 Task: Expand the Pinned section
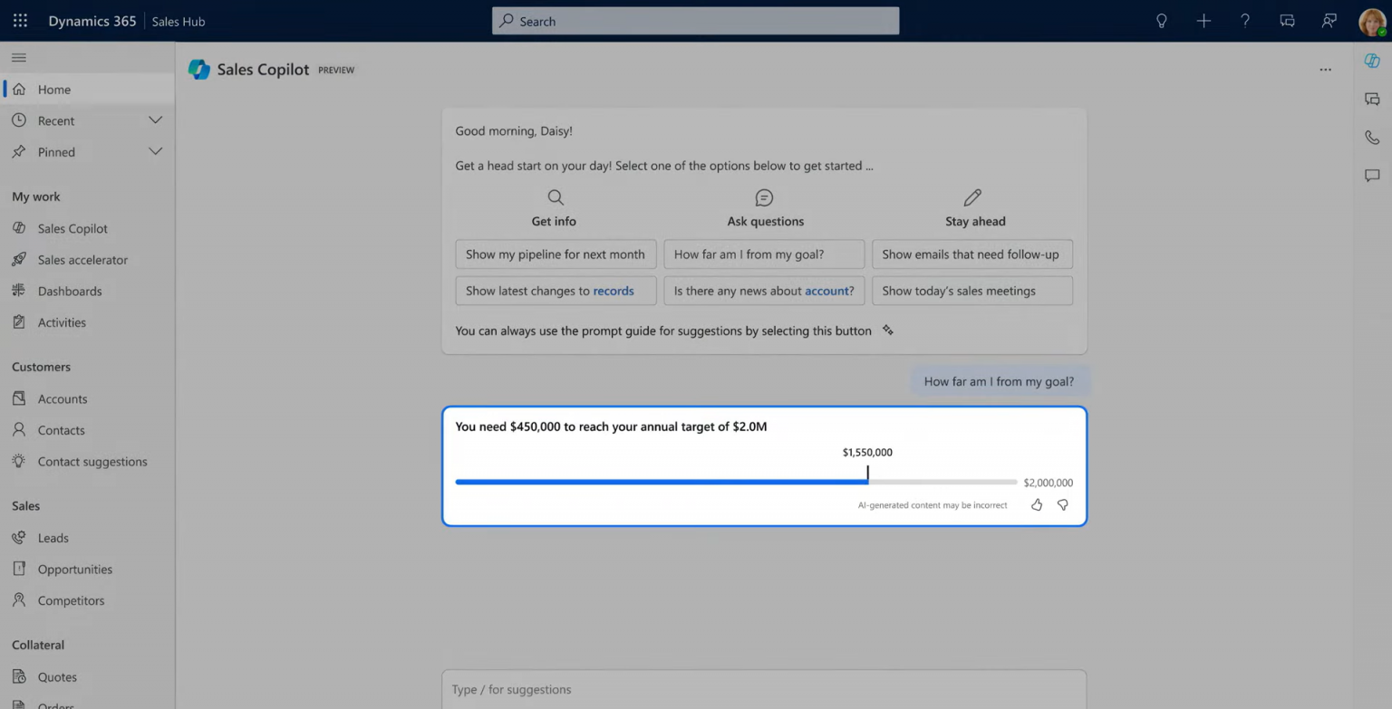click(x=154, y=152)
